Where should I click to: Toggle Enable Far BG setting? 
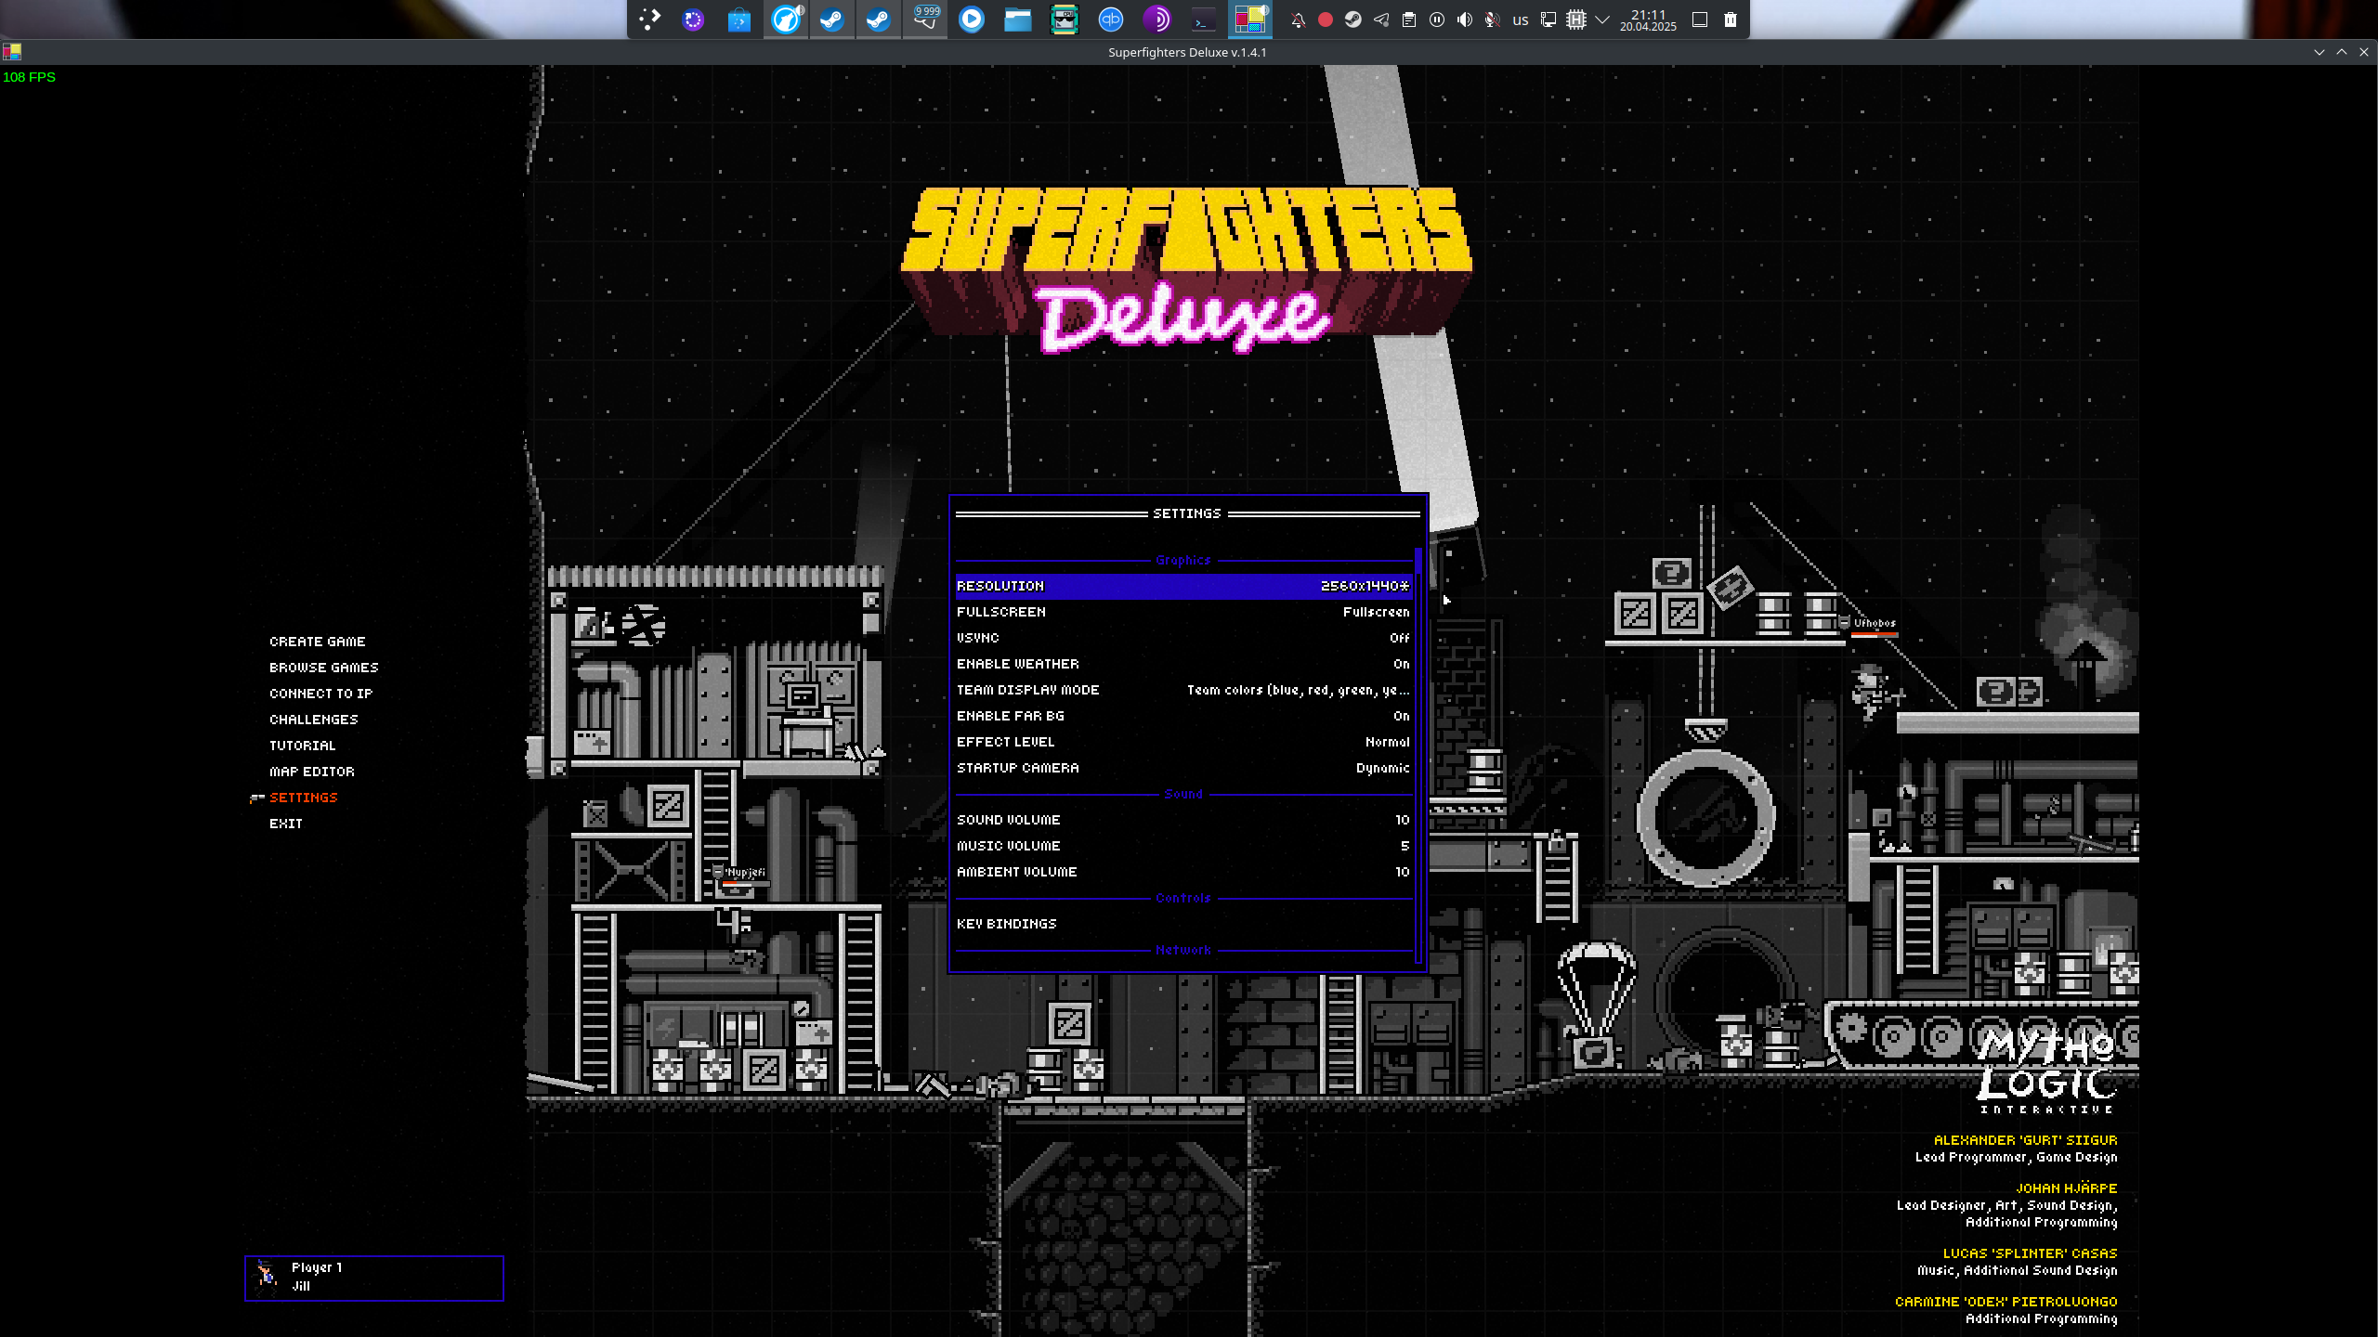coord(1182,716)
